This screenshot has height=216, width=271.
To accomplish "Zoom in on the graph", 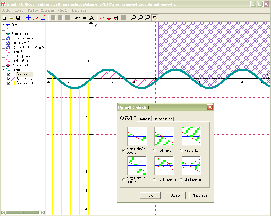I will [133, 18].
